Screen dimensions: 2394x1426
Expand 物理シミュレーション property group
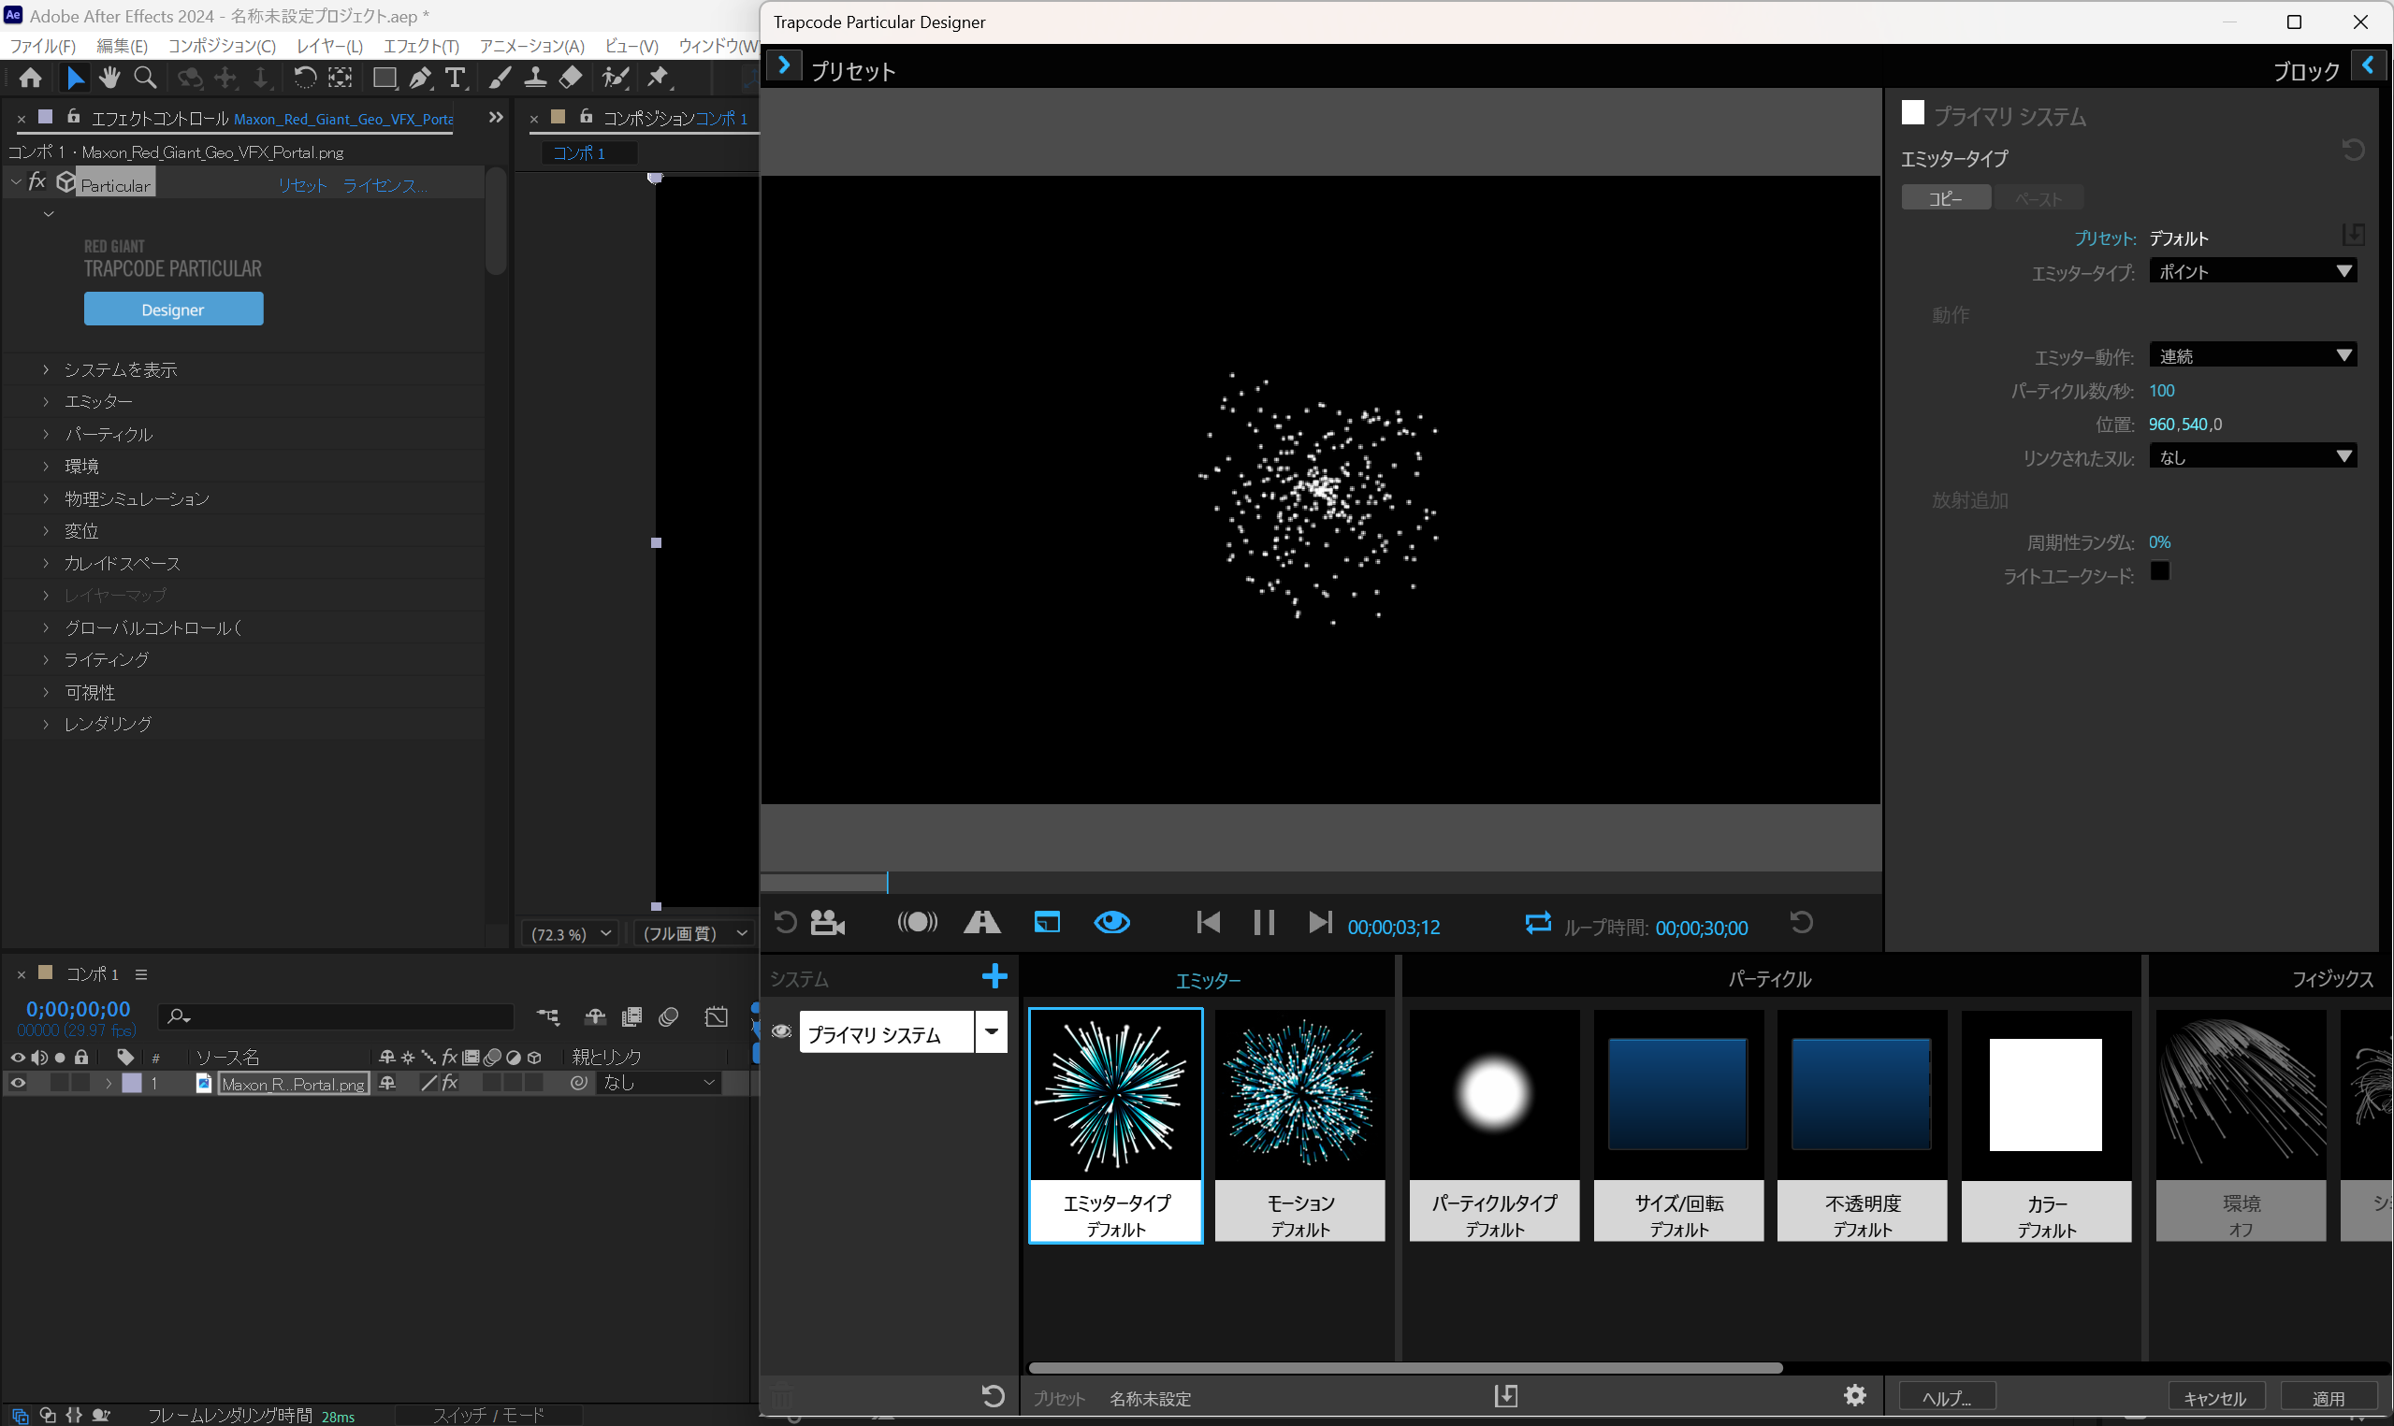(45, 498)
